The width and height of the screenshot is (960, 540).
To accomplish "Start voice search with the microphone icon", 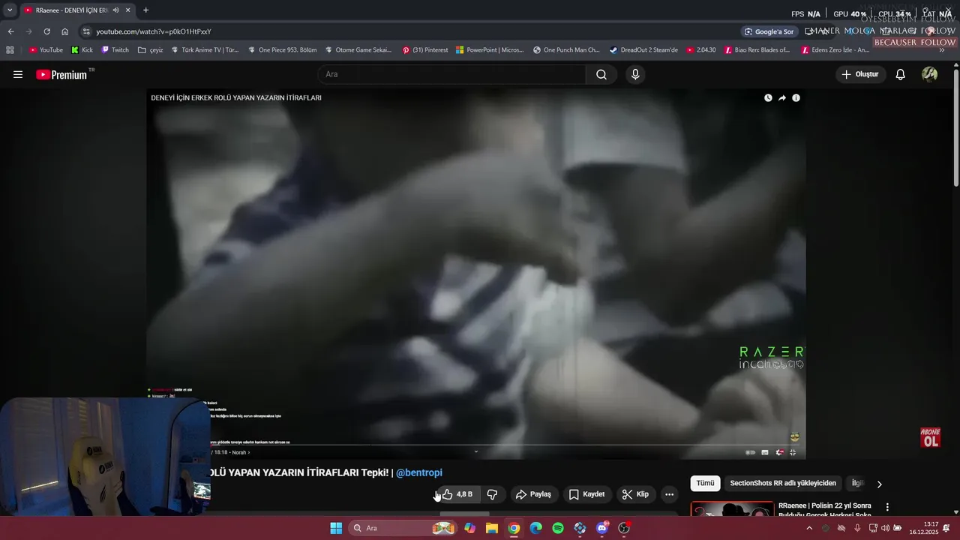I will (x=635, y=74).
